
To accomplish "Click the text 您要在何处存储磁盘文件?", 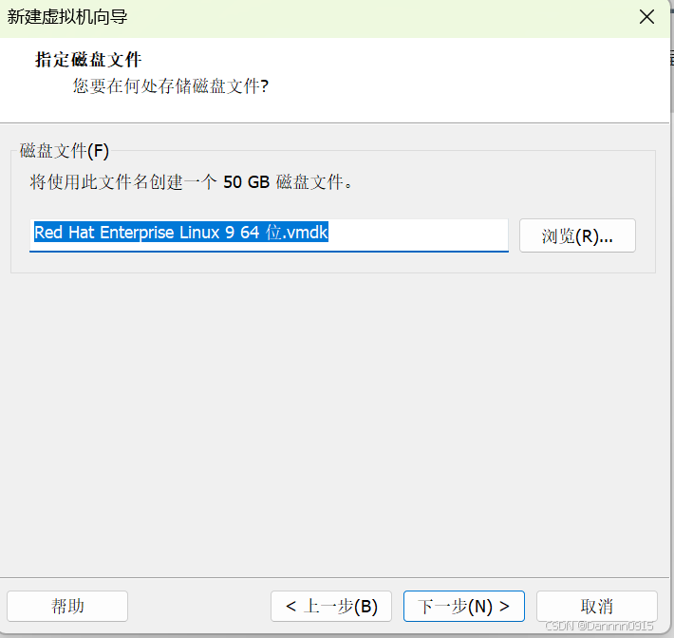I will coord(171,86).
